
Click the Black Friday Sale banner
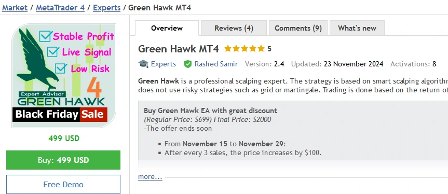pos(60,115)
